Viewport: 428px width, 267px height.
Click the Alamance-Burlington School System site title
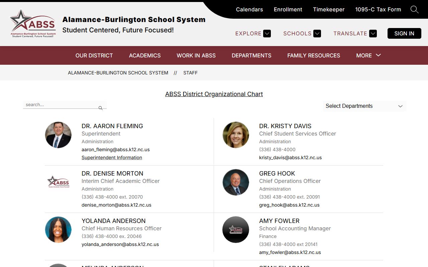[134, 20]
